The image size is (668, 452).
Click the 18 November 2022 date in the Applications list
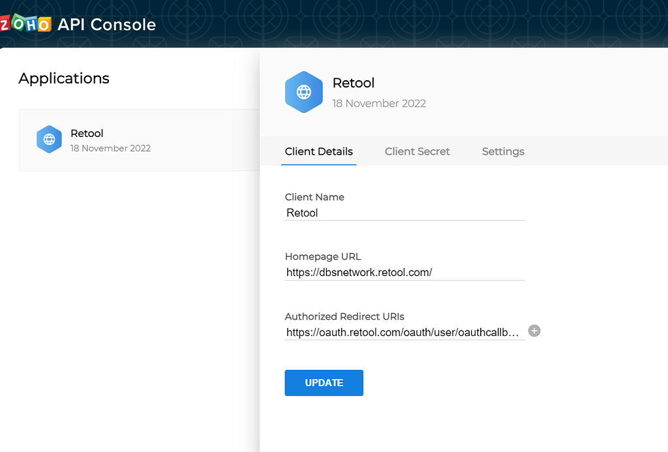pos(110,148)
